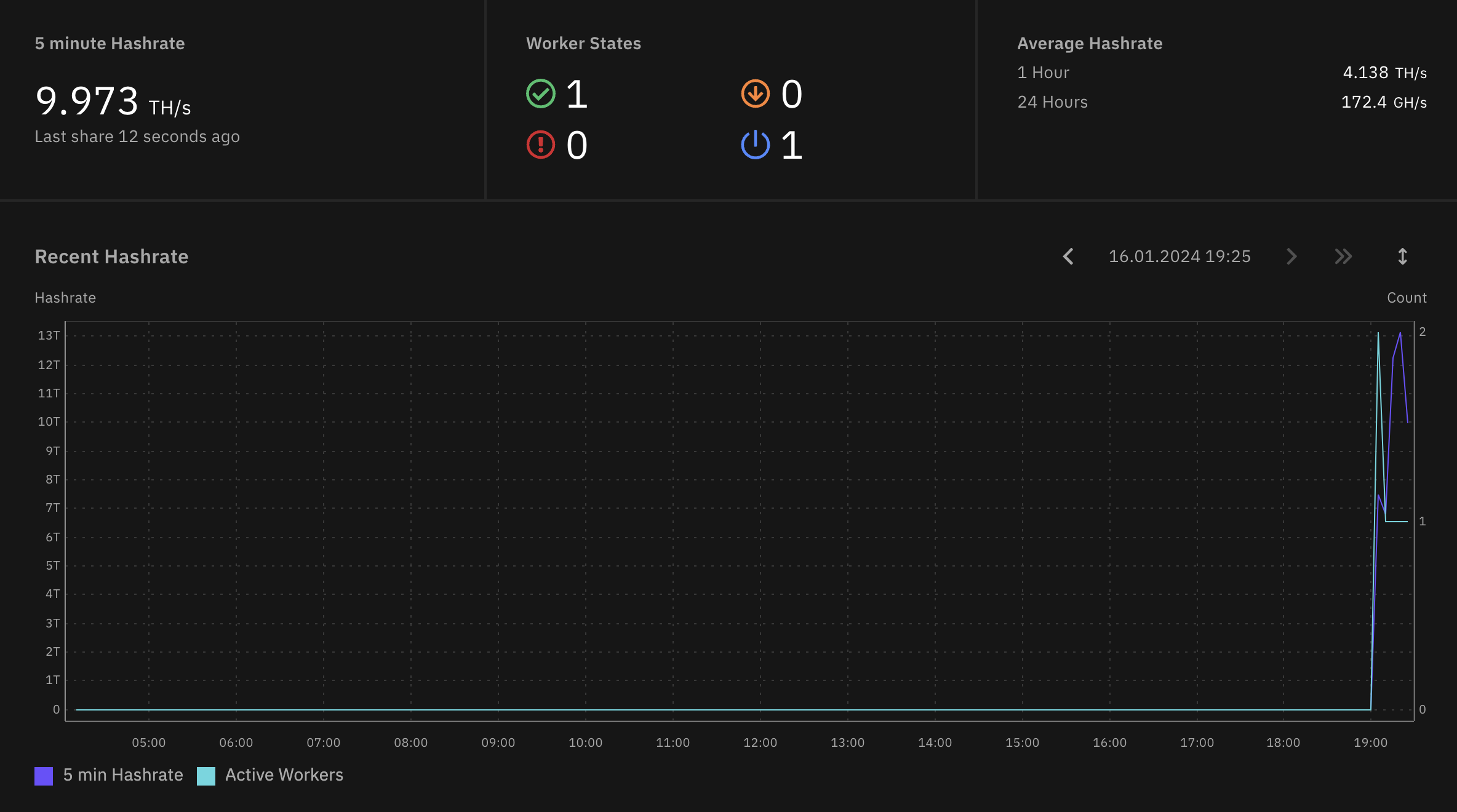Toggle the Active Workers series legend

(x=284, y=775)
